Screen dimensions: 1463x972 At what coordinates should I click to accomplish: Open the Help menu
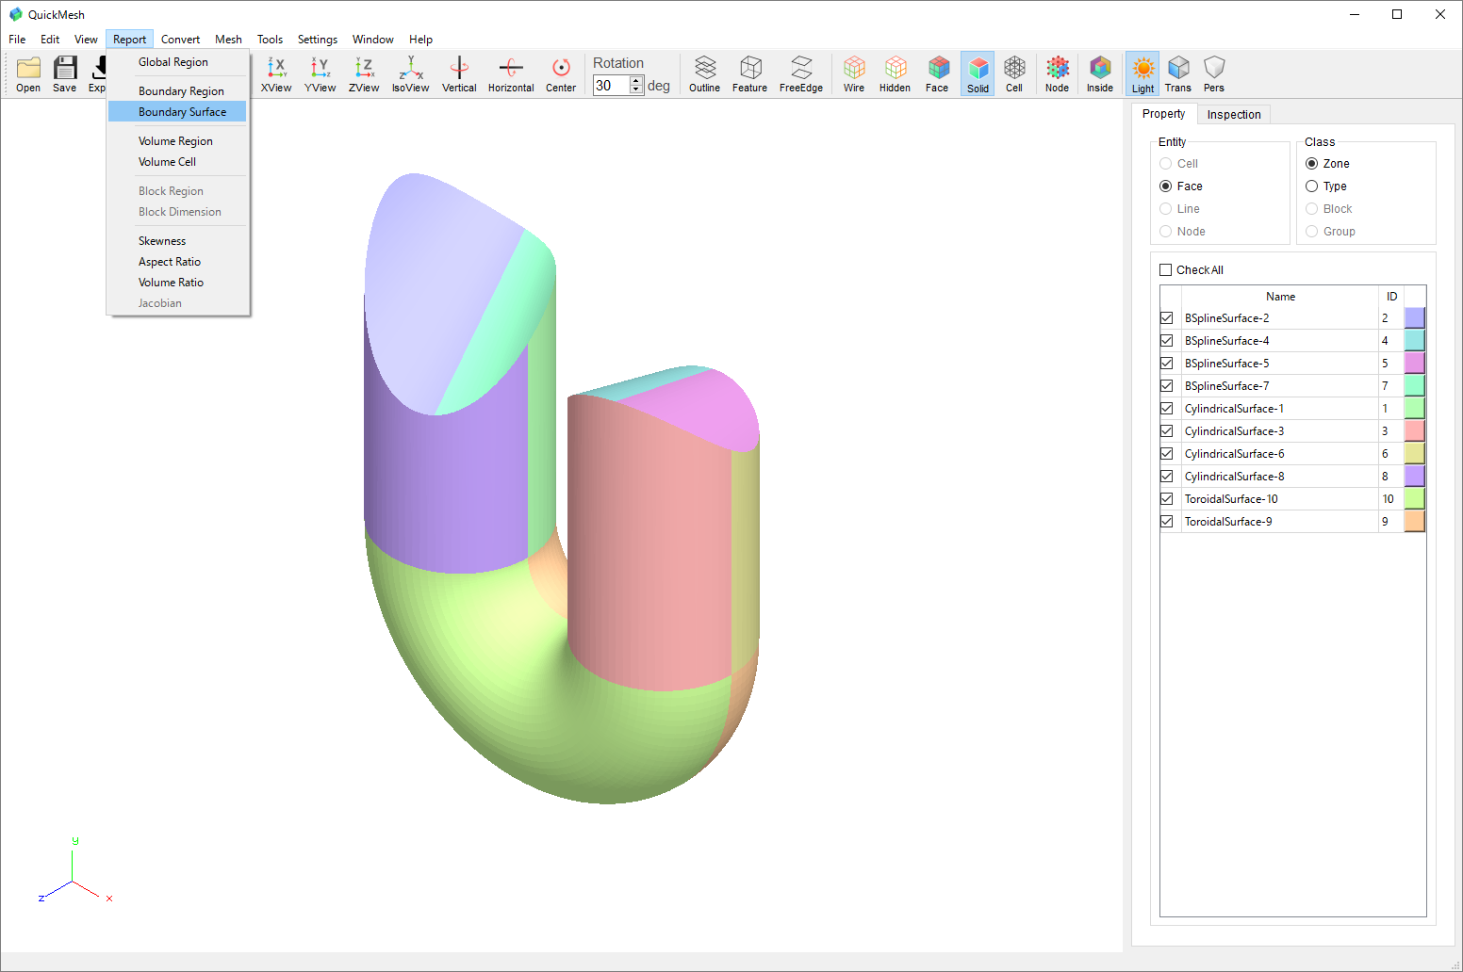click(x=420, y=40)
